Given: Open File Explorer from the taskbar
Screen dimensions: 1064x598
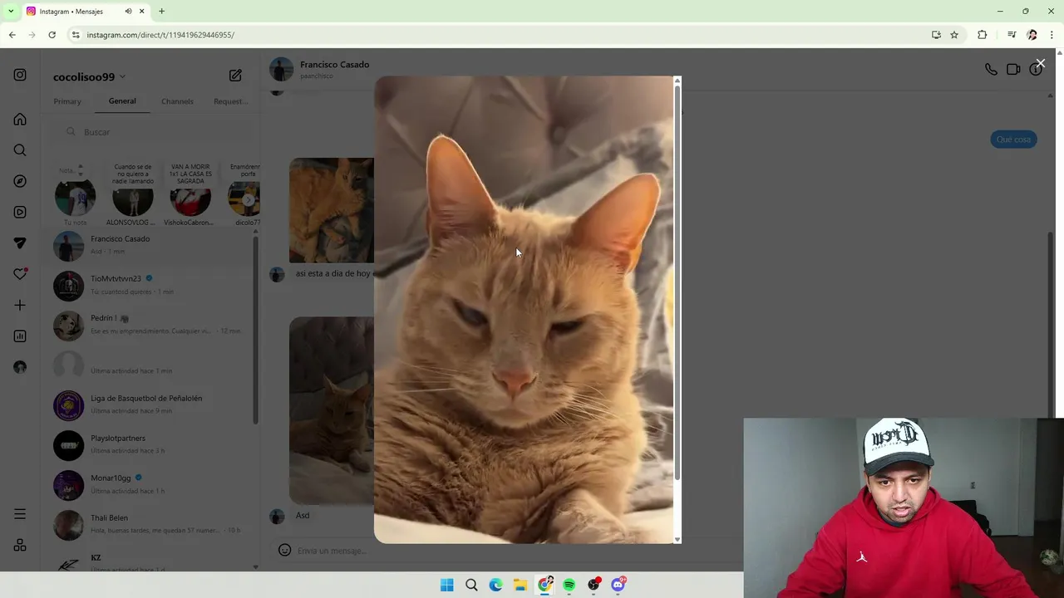Looking at the screenshot, I should (520, 585).
